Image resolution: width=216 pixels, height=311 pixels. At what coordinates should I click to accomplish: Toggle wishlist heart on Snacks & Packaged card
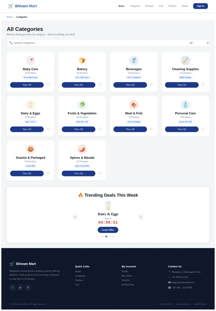coord(48,173)
